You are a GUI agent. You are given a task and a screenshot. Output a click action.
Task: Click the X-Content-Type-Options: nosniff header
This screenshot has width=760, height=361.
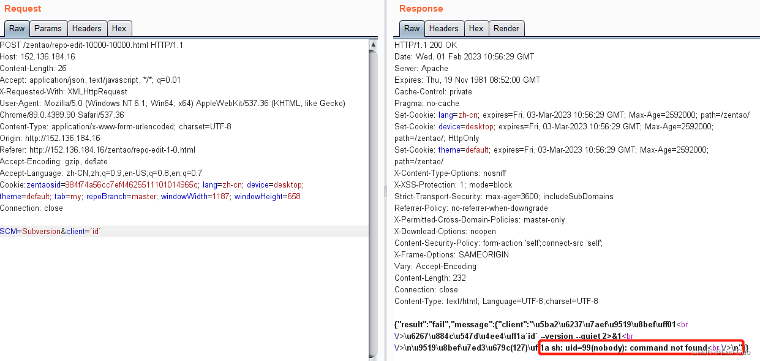click(x=450, y=173)
